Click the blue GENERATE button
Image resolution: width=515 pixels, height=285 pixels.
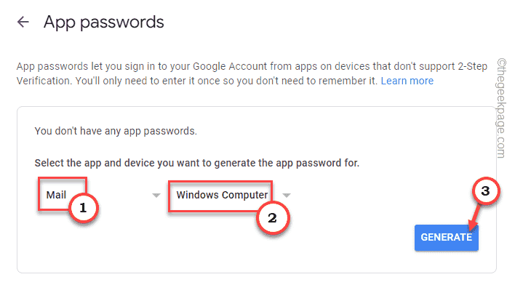tap(447, 238)
